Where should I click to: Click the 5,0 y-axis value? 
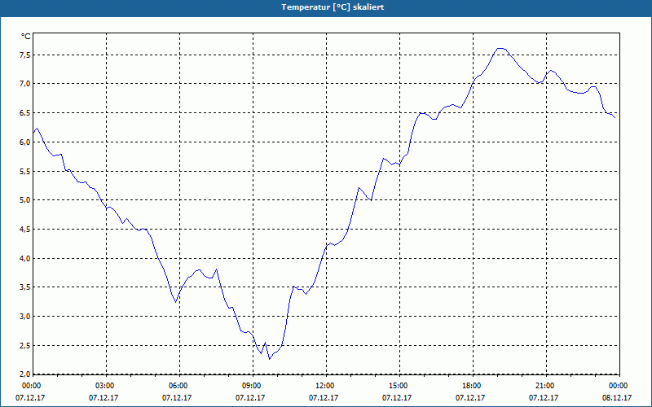26,200
